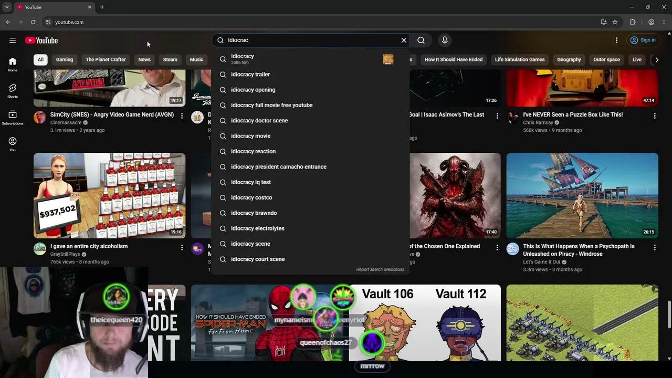Choose the 'idiocracy court scene' suggestion
The width and height of the screenshot is (672, 378).
(x=310, y=259)
